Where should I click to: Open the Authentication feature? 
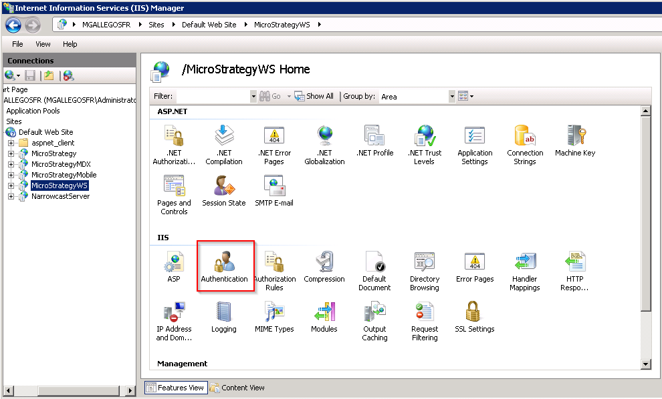pos(225,266)
